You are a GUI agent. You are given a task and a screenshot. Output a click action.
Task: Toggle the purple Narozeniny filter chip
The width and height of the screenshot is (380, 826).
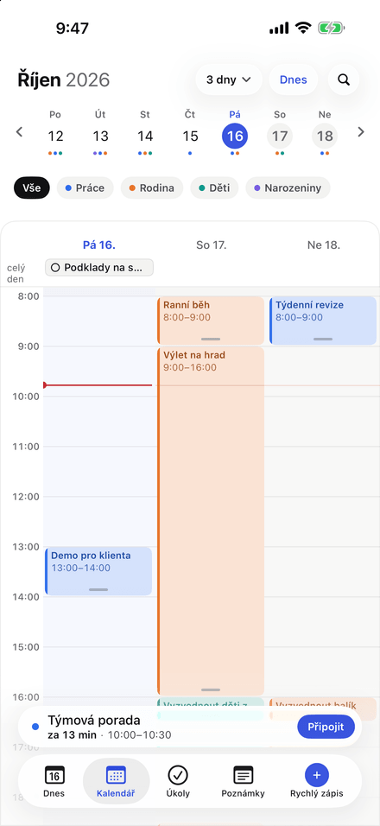point(288,188)
